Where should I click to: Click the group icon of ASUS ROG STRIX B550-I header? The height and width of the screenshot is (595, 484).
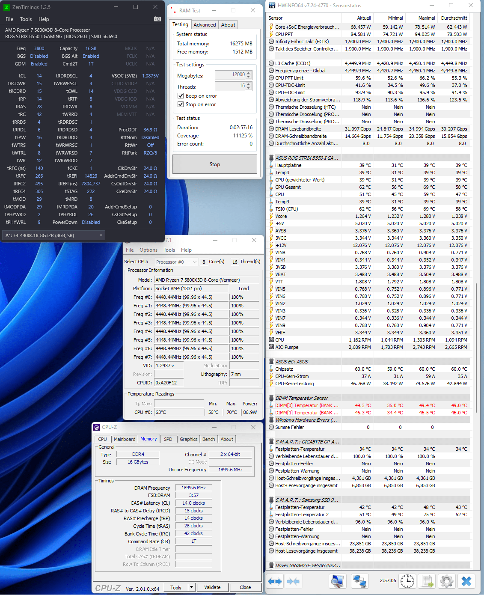point(271,158)
